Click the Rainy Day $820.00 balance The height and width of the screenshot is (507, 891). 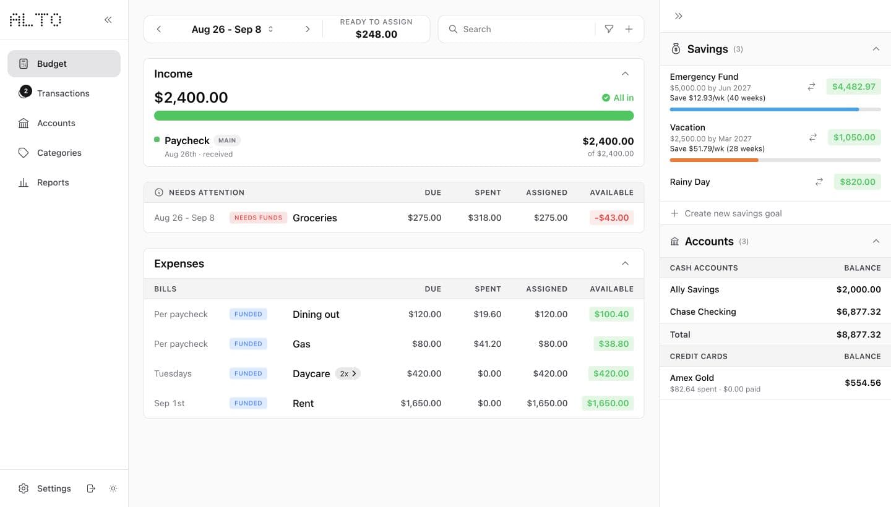tap(857, 182)
